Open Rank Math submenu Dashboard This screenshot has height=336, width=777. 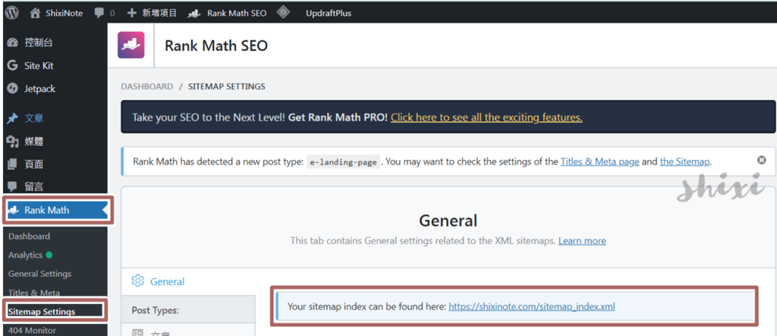[x=30, y=237]
